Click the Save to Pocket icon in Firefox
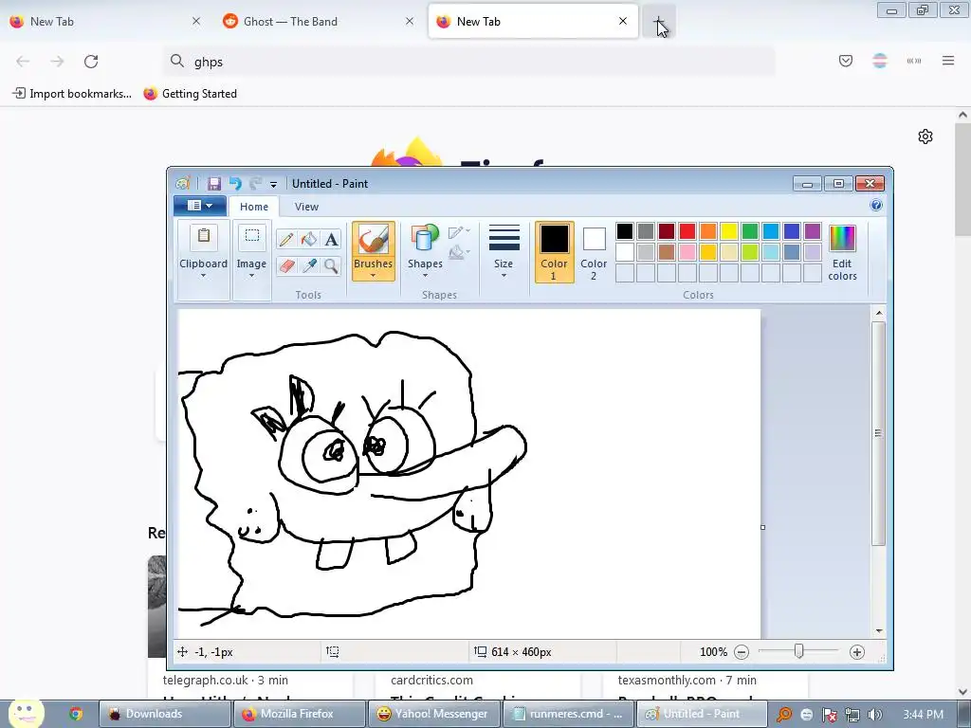This screenshot has height=728, width=971. coord(845,61)
